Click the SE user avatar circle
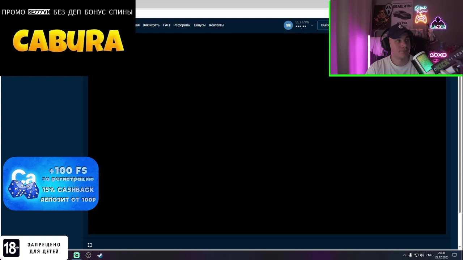The height and width of the screenshot is (260, 463). tap(288, 25)
